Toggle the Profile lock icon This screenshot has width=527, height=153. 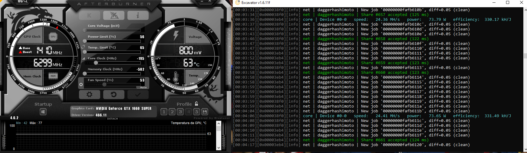point(196,104)
